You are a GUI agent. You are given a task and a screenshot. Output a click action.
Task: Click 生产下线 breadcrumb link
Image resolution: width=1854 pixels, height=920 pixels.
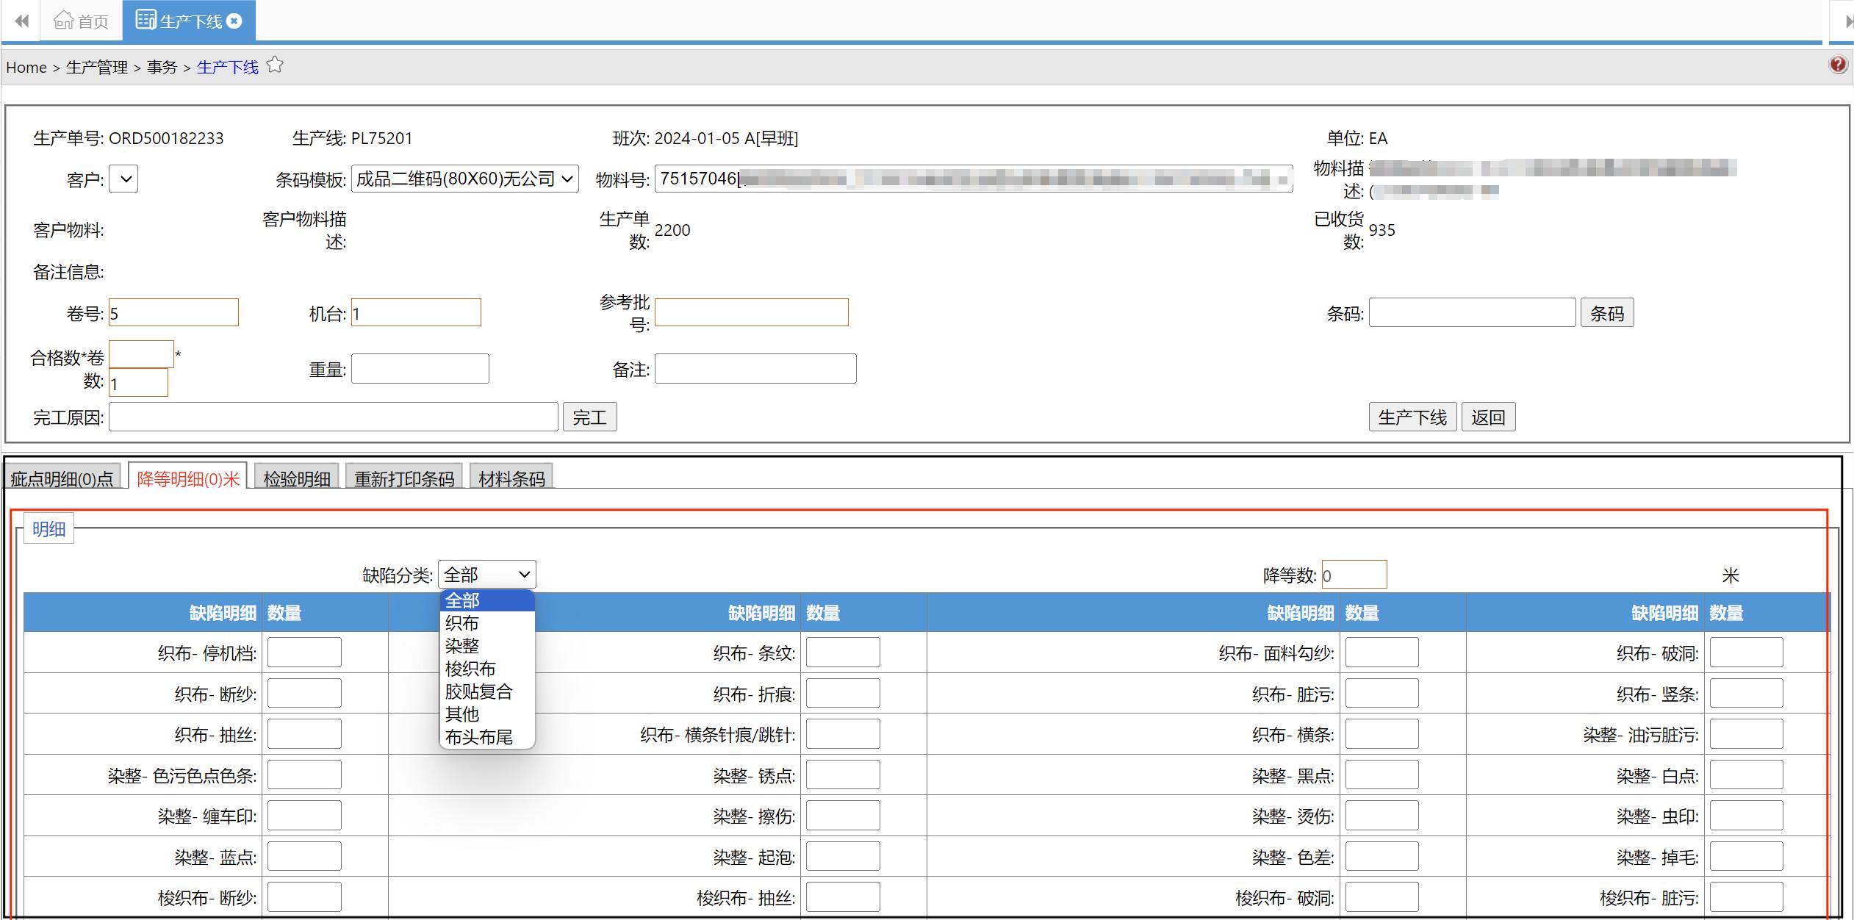point(228,68)
